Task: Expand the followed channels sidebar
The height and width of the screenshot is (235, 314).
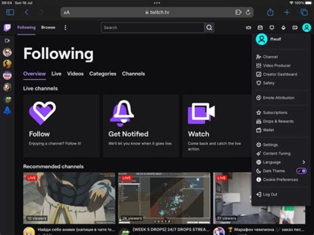Action: pyautogui.click(x=7, y=41)
